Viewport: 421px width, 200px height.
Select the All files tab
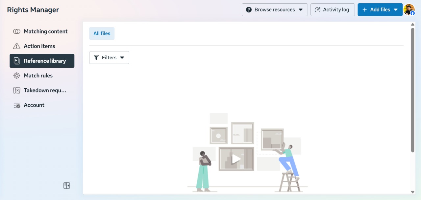(x=102, y=33)
